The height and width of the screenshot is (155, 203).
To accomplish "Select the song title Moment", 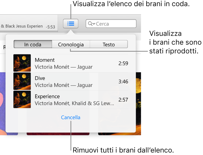I will 45,60.
